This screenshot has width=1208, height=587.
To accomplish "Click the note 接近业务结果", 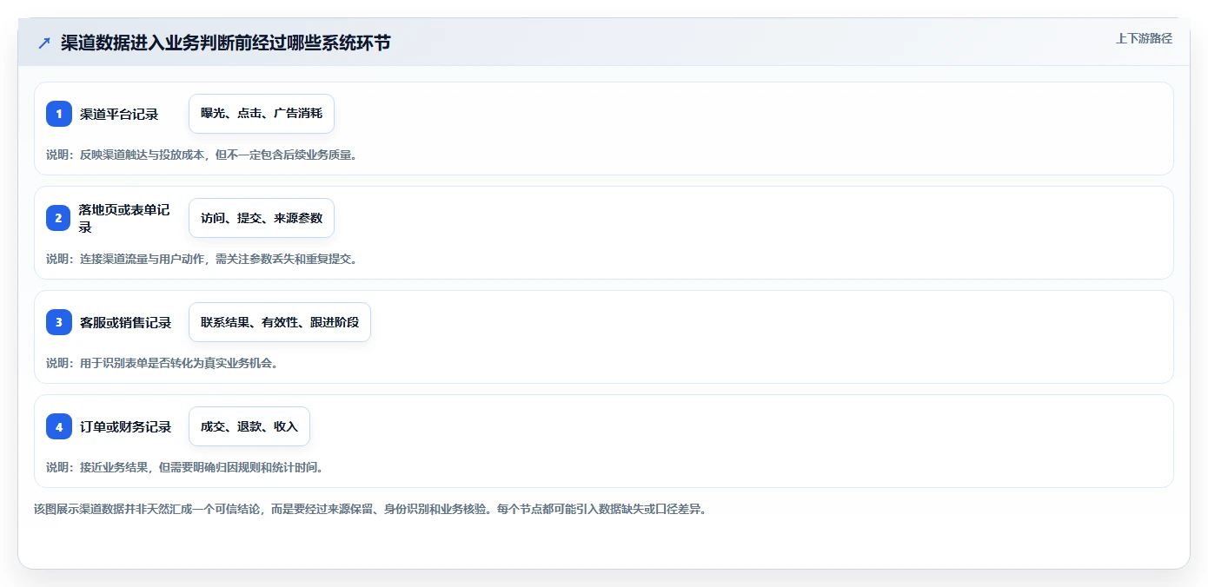I will click(x=185, y=467).
